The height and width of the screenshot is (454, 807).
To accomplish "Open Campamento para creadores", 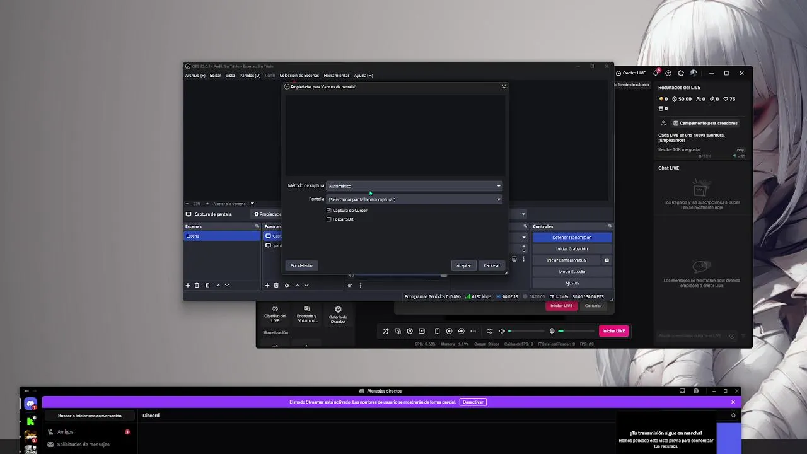I will (705, 123).
